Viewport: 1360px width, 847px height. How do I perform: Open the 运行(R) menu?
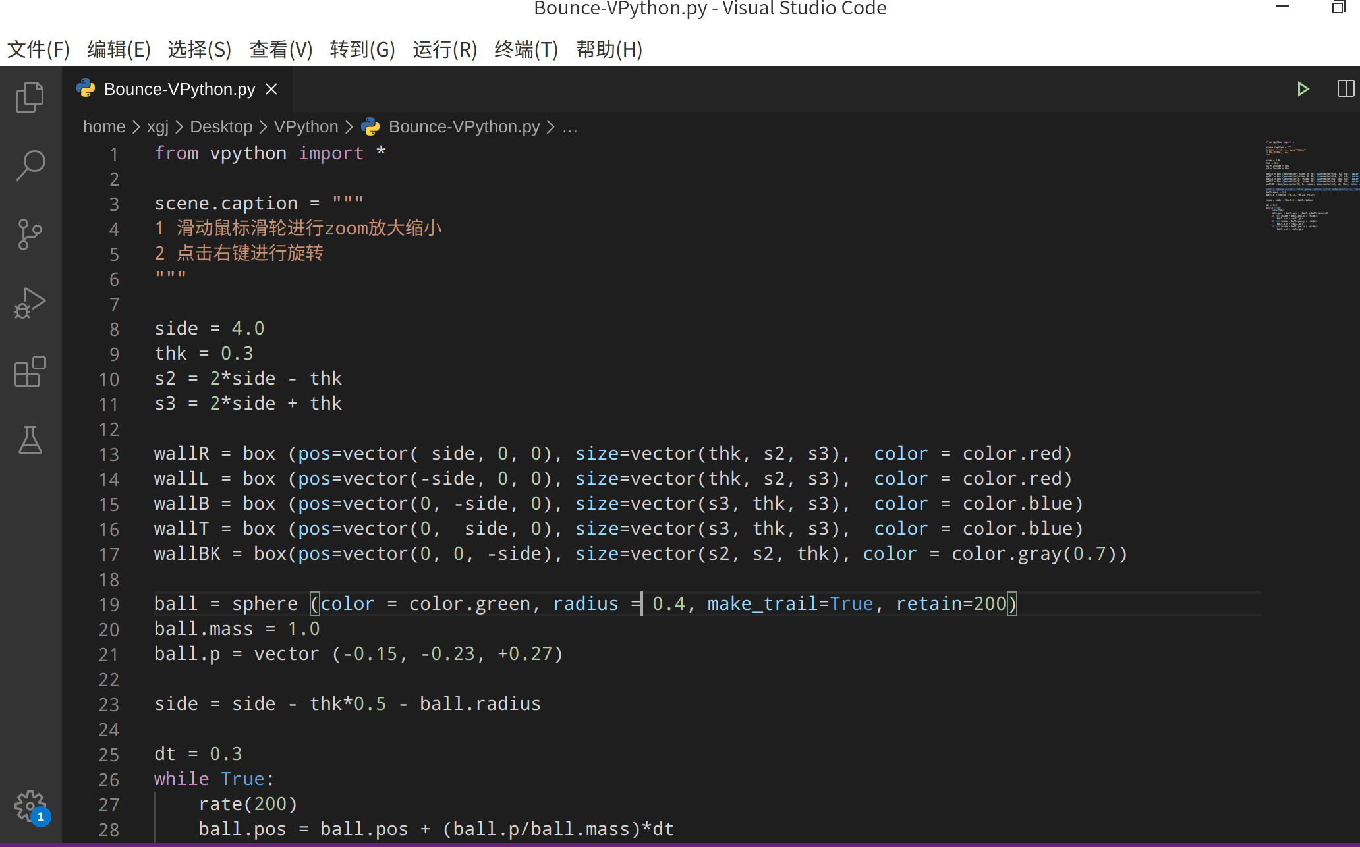point(445,49)
